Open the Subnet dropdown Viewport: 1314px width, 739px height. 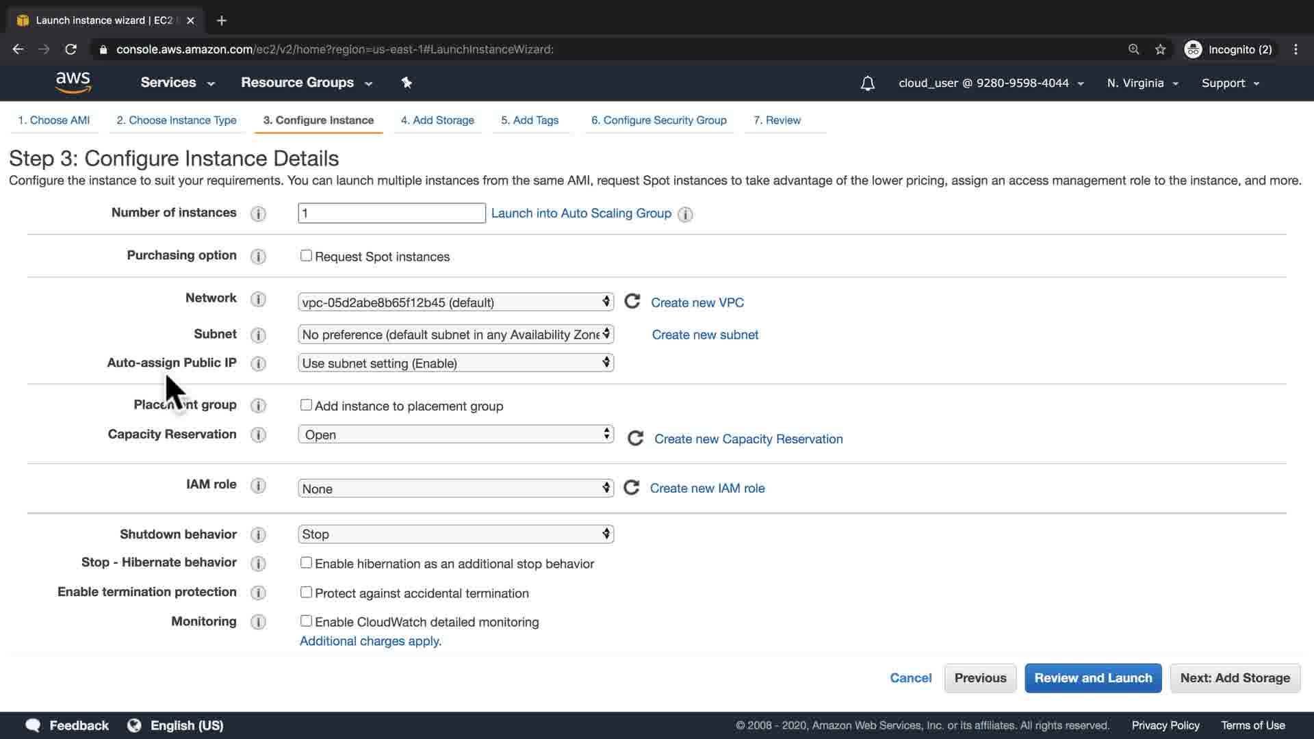(456, 335)
